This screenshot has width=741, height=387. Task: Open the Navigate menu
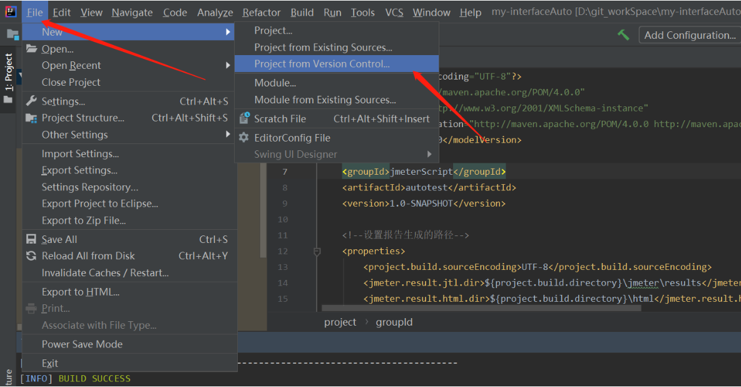pos(132,13)
